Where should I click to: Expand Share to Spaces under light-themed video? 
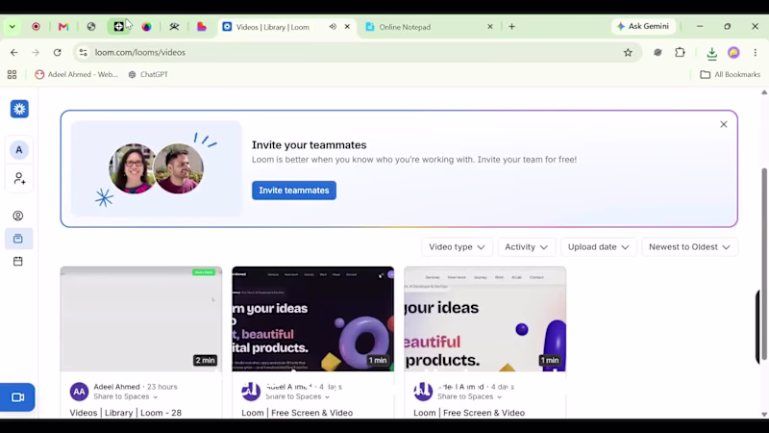(470, 396)
